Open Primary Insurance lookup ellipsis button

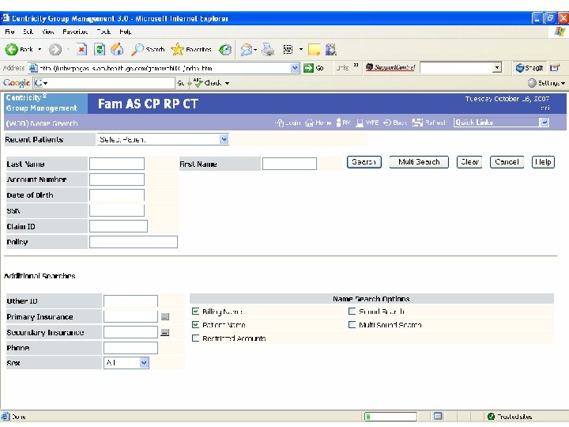coord(164,316)
